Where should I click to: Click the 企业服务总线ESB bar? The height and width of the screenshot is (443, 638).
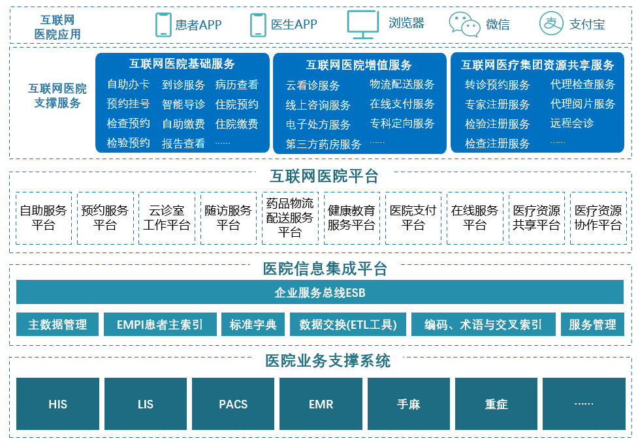pos(320,292)
